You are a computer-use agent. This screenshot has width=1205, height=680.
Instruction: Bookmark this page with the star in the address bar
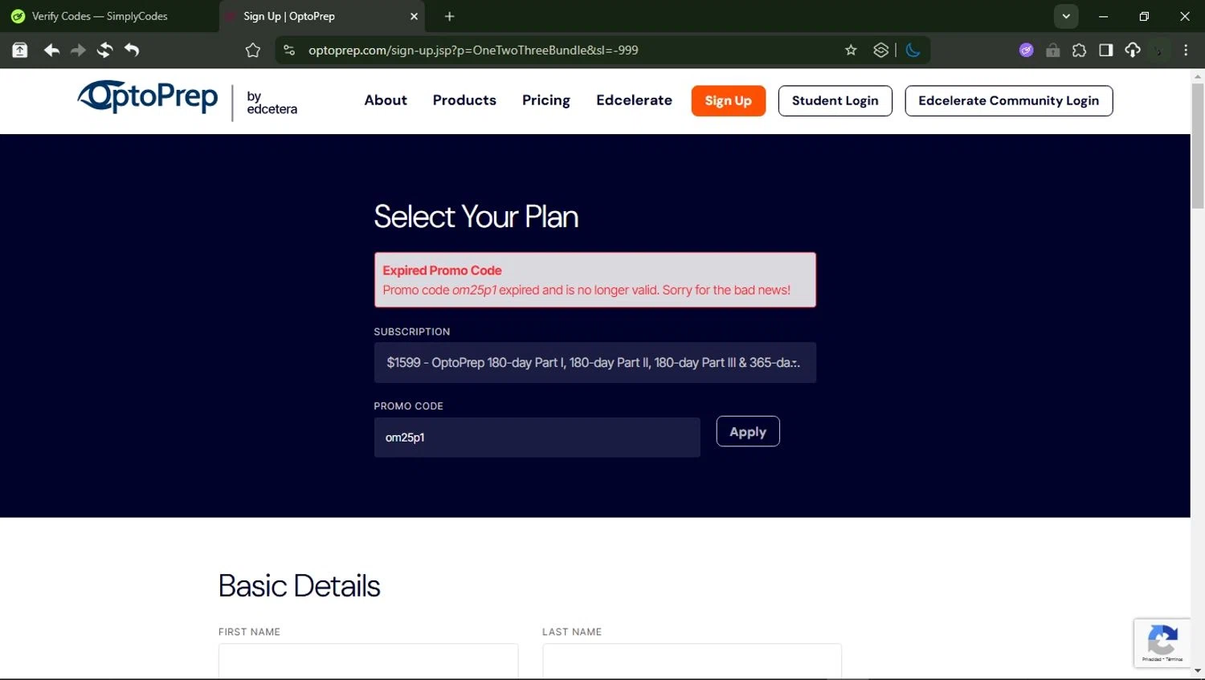click(851, 50)
